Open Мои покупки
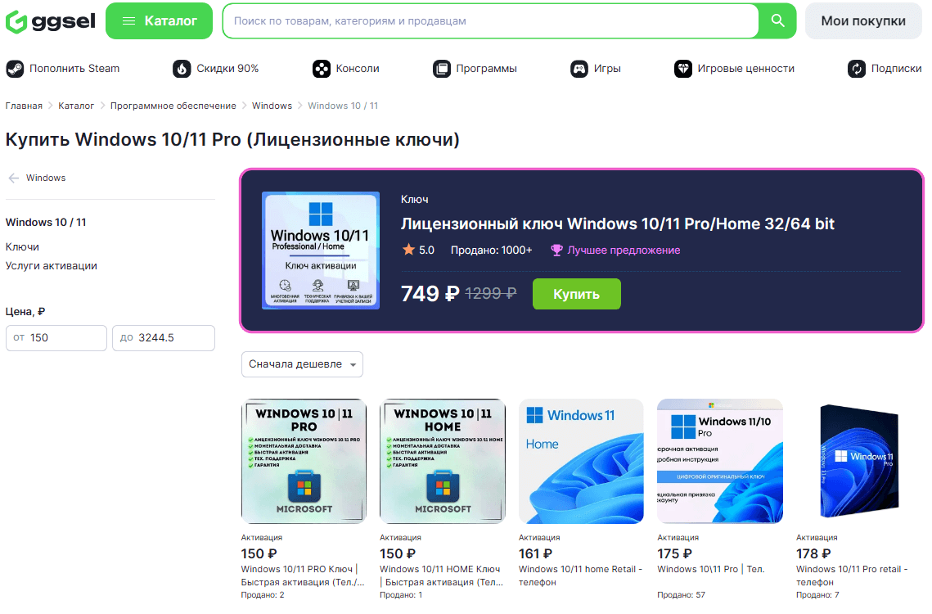Image resolution: width=932 pixels, height=614 pixels. tap(863, 20)
